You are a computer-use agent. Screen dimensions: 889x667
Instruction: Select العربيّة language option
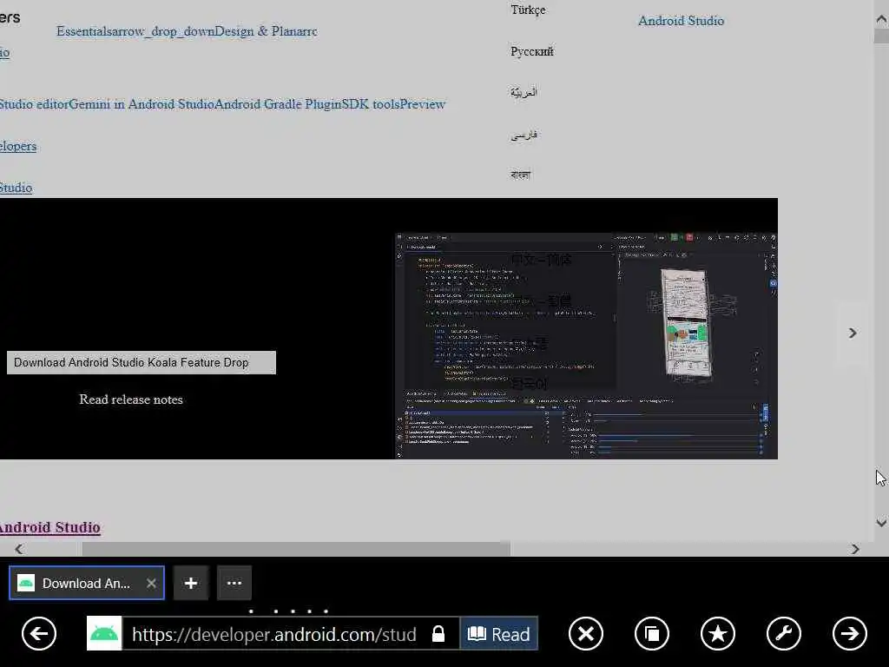[x=524, y=92]
